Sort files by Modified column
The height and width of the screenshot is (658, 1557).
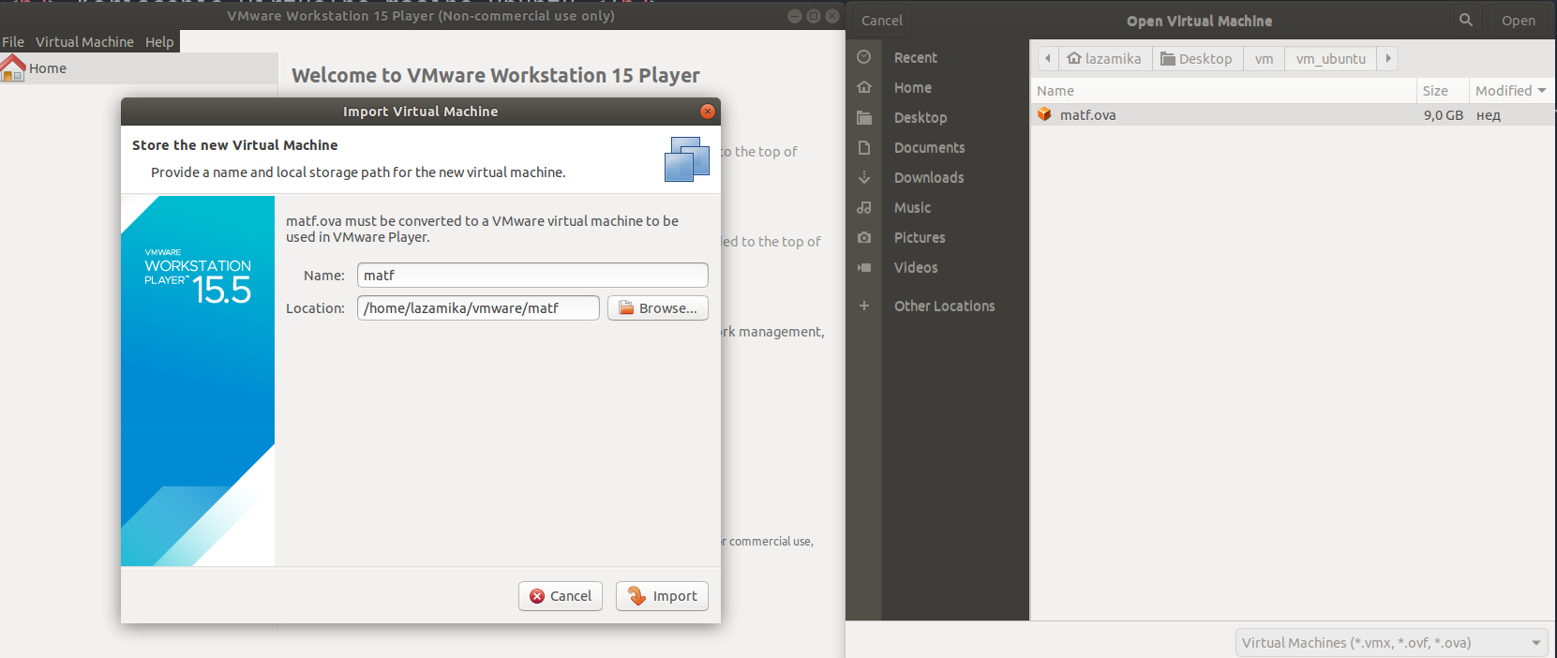pyautogui.click(x=1510, y=90)
